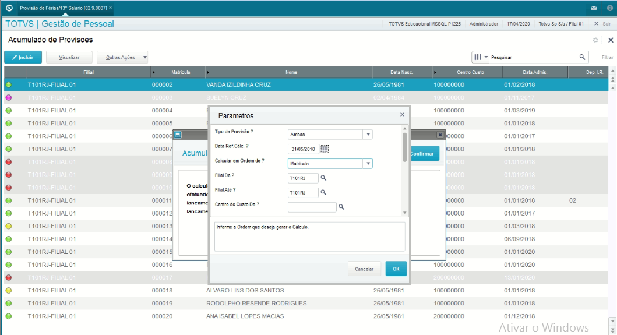Click the arrow before Centro Custo header
Screen dimensions: 617x335
click(435, 72)
